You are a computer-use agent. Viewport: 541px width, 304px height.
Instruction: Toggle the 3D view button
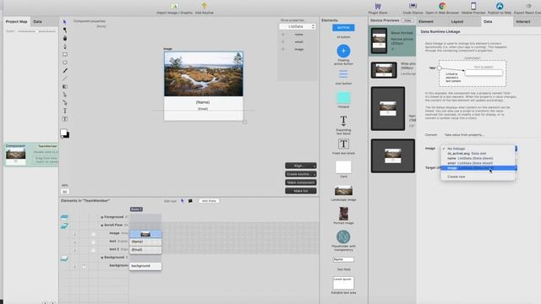(64, 192)
